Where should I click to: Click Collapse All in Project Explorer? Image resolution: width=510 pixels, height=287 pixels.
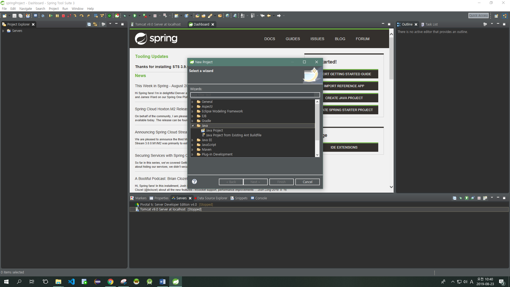point(89,24)
